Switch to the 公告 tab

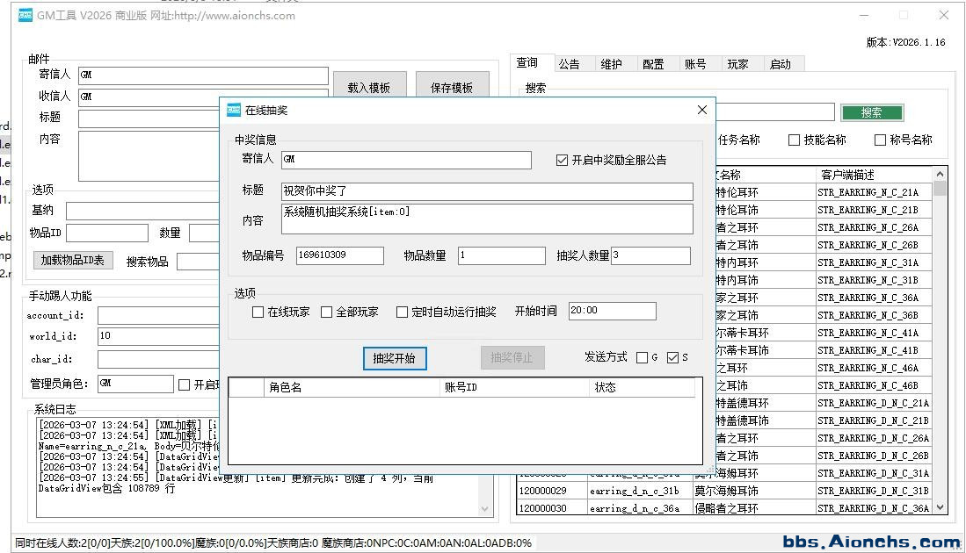tap(569, 64)
